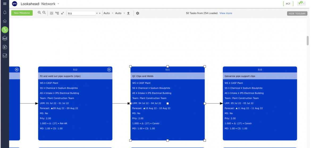311x148 pixels.
Task: Go to previous search result arrow
Action: pyautogui.click(x=97, y=13)
